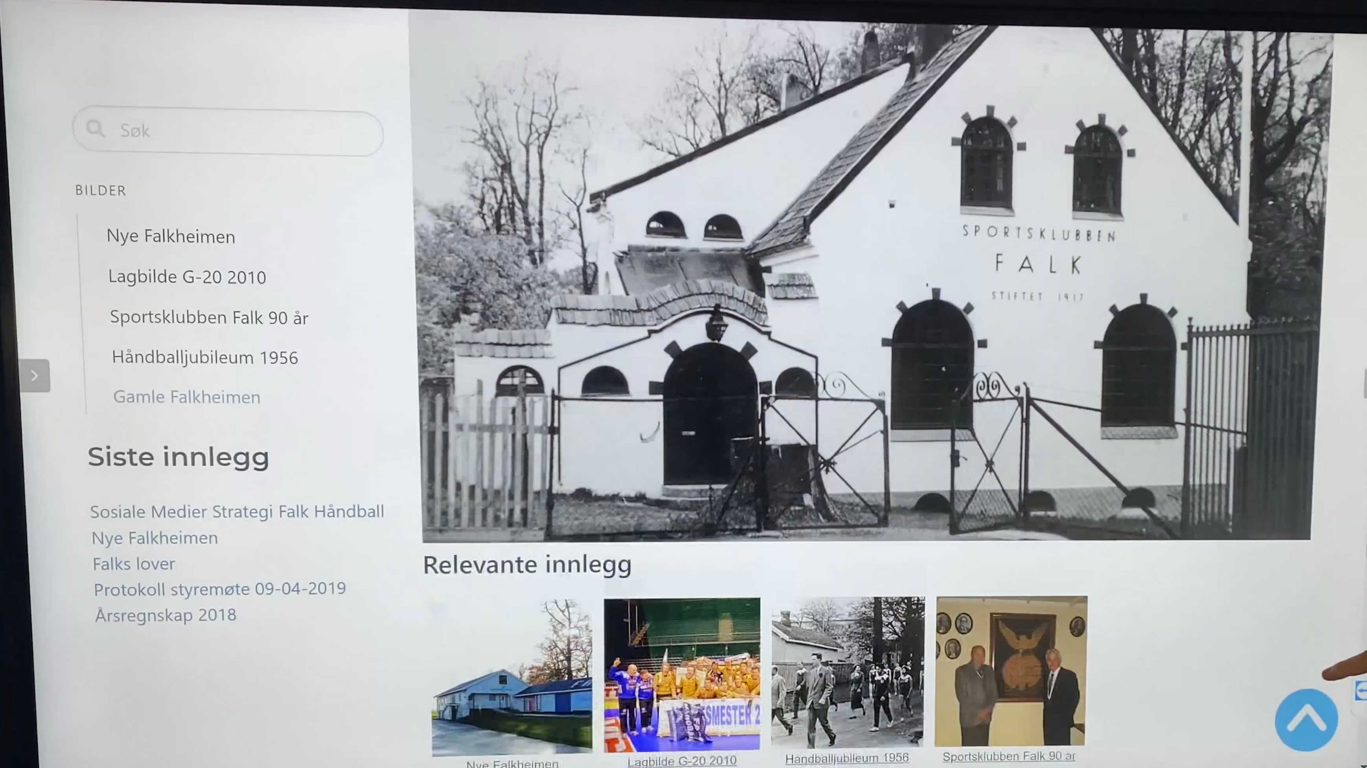Open Protokoll styremøte 09-04-2019 post

pyautogui.click(x=220, y=589)
